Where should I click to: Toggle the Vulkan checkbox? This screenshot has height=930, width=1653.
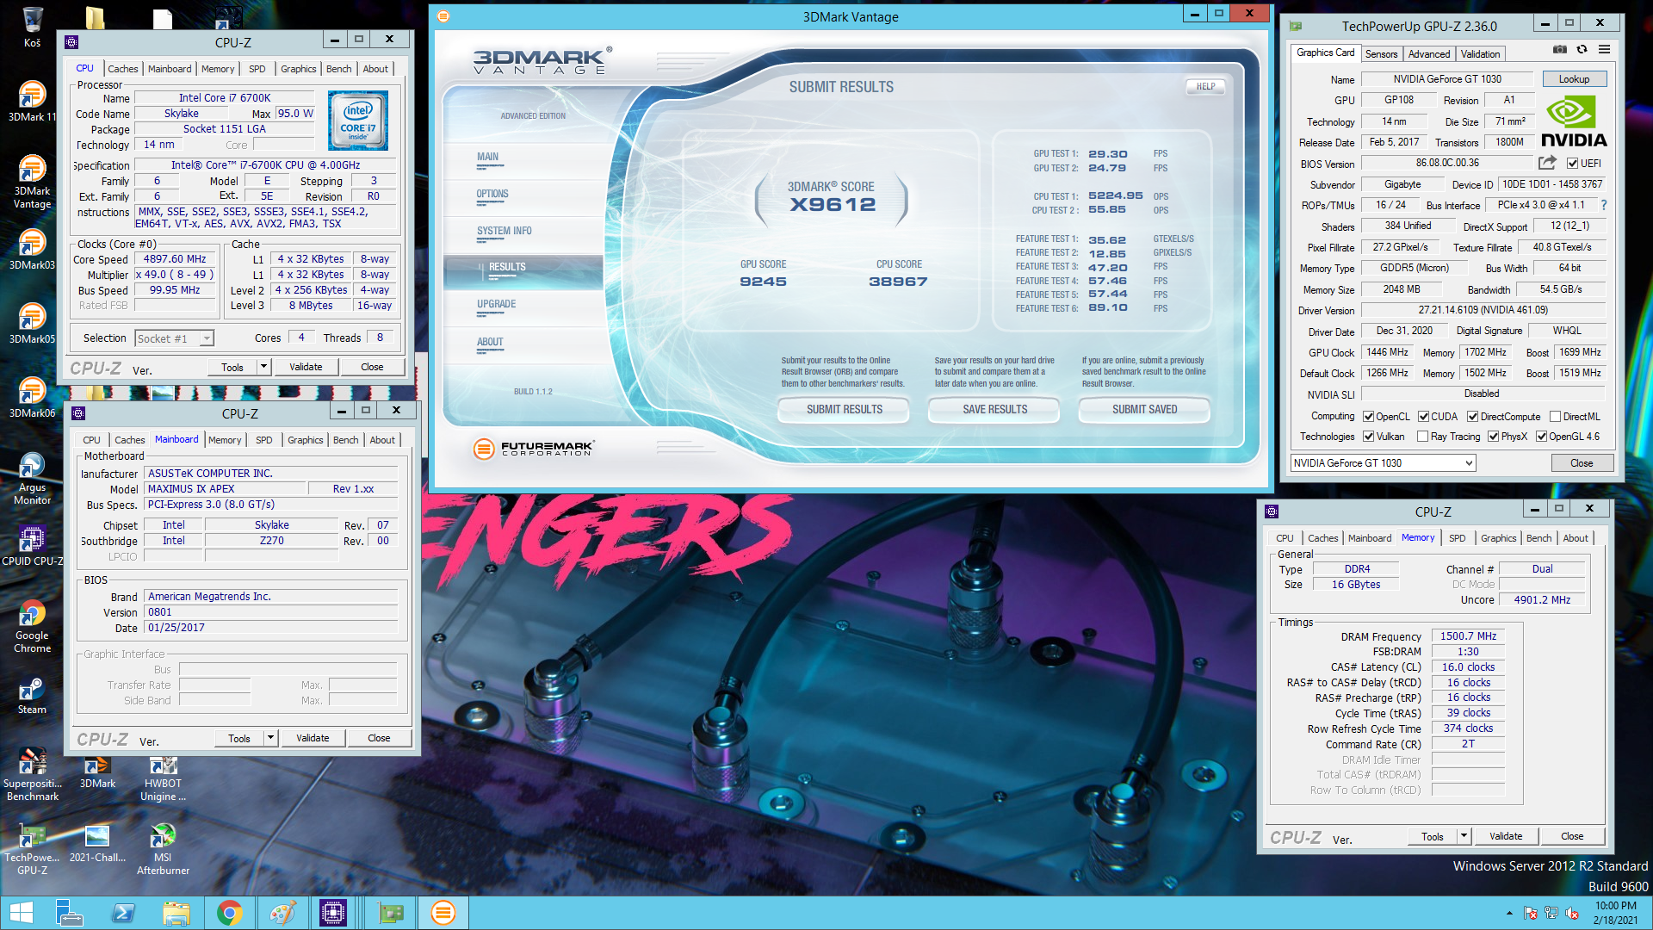click(x=1368, y=437)
